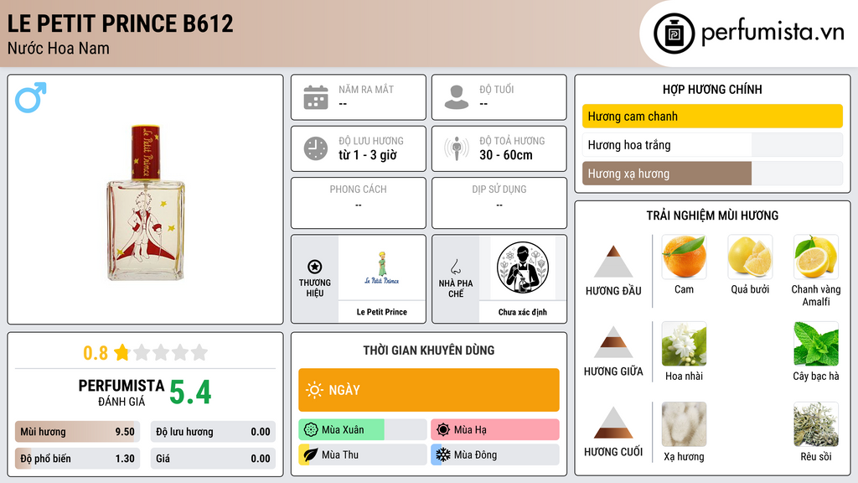The image size is (858, 483).
Task: Click the Mùi hương rating bar
Action: 77,432
